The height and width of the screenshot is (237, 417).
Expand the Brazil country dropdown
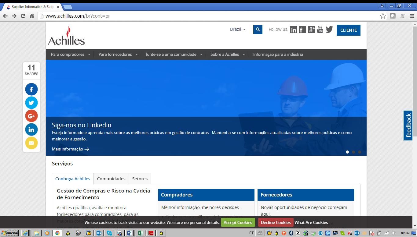tap(238, 29)
